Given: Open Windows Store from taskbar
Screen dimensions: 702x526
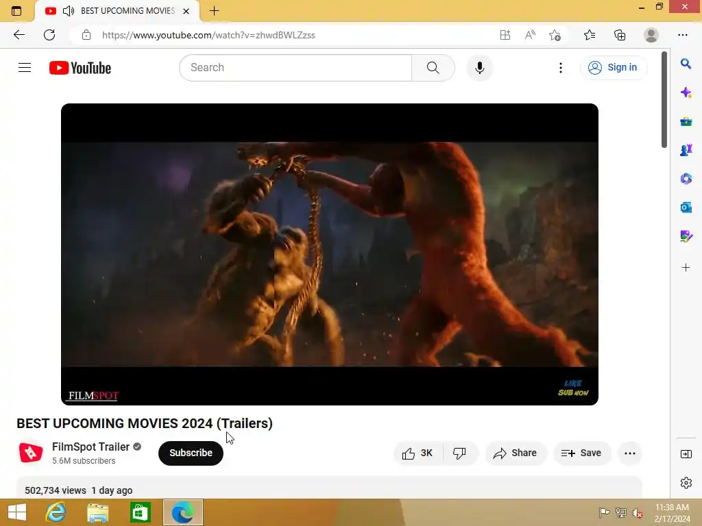Looking at the screenshot, I should point(140,512).
